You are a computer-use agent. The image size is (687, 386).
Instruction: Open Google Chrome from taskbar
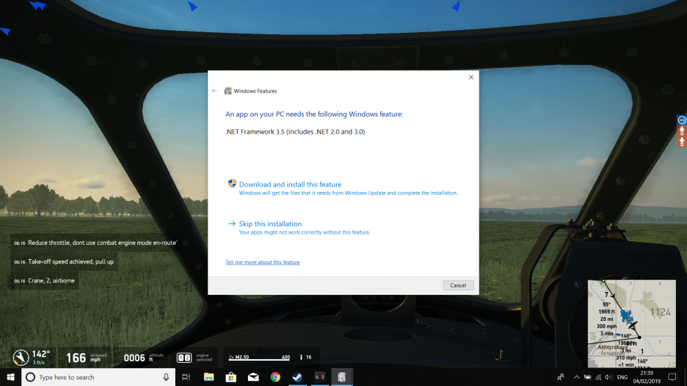[x=275, y=377]
